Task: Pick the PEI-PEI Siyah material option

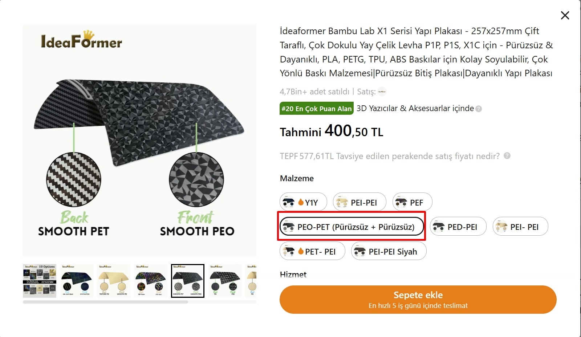Action: coord(389,252)
